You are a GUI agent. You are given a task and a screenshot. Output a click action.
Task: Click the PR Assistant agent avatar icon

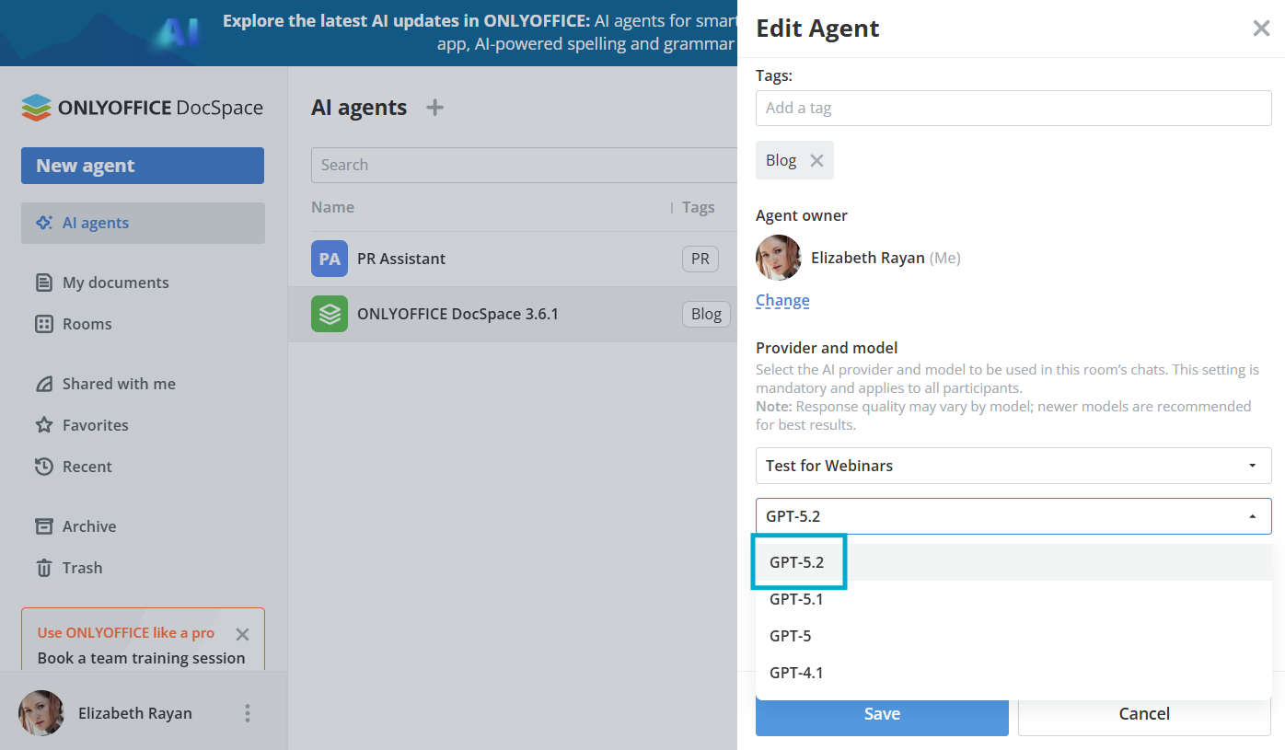point(330,259)
